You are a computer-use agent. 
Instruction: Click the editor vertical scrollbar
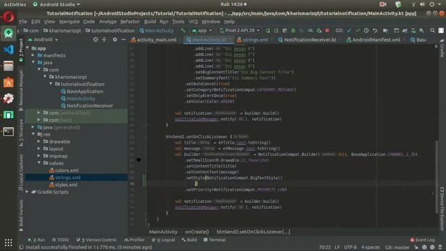[x=436, y=176]
